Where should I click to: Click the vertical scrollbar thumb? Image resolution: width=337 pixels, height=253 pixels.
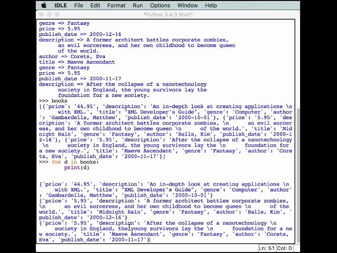298,175
